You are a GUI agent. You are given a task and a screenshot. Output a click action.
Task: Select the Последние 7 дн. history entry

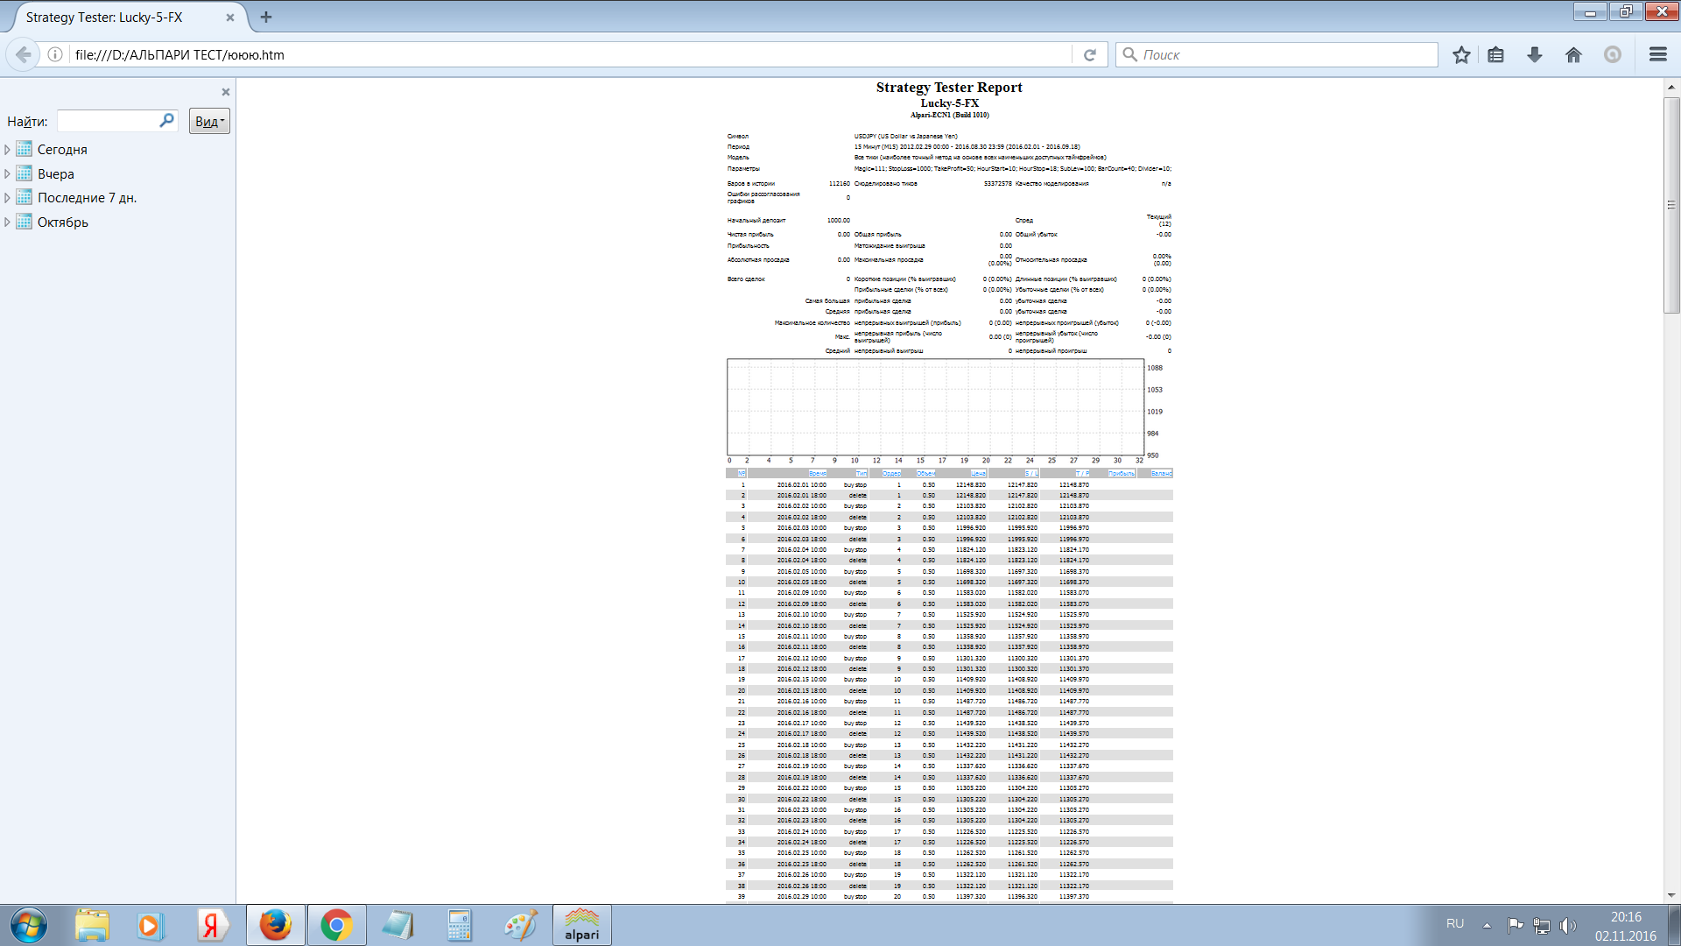click(88, 198)
